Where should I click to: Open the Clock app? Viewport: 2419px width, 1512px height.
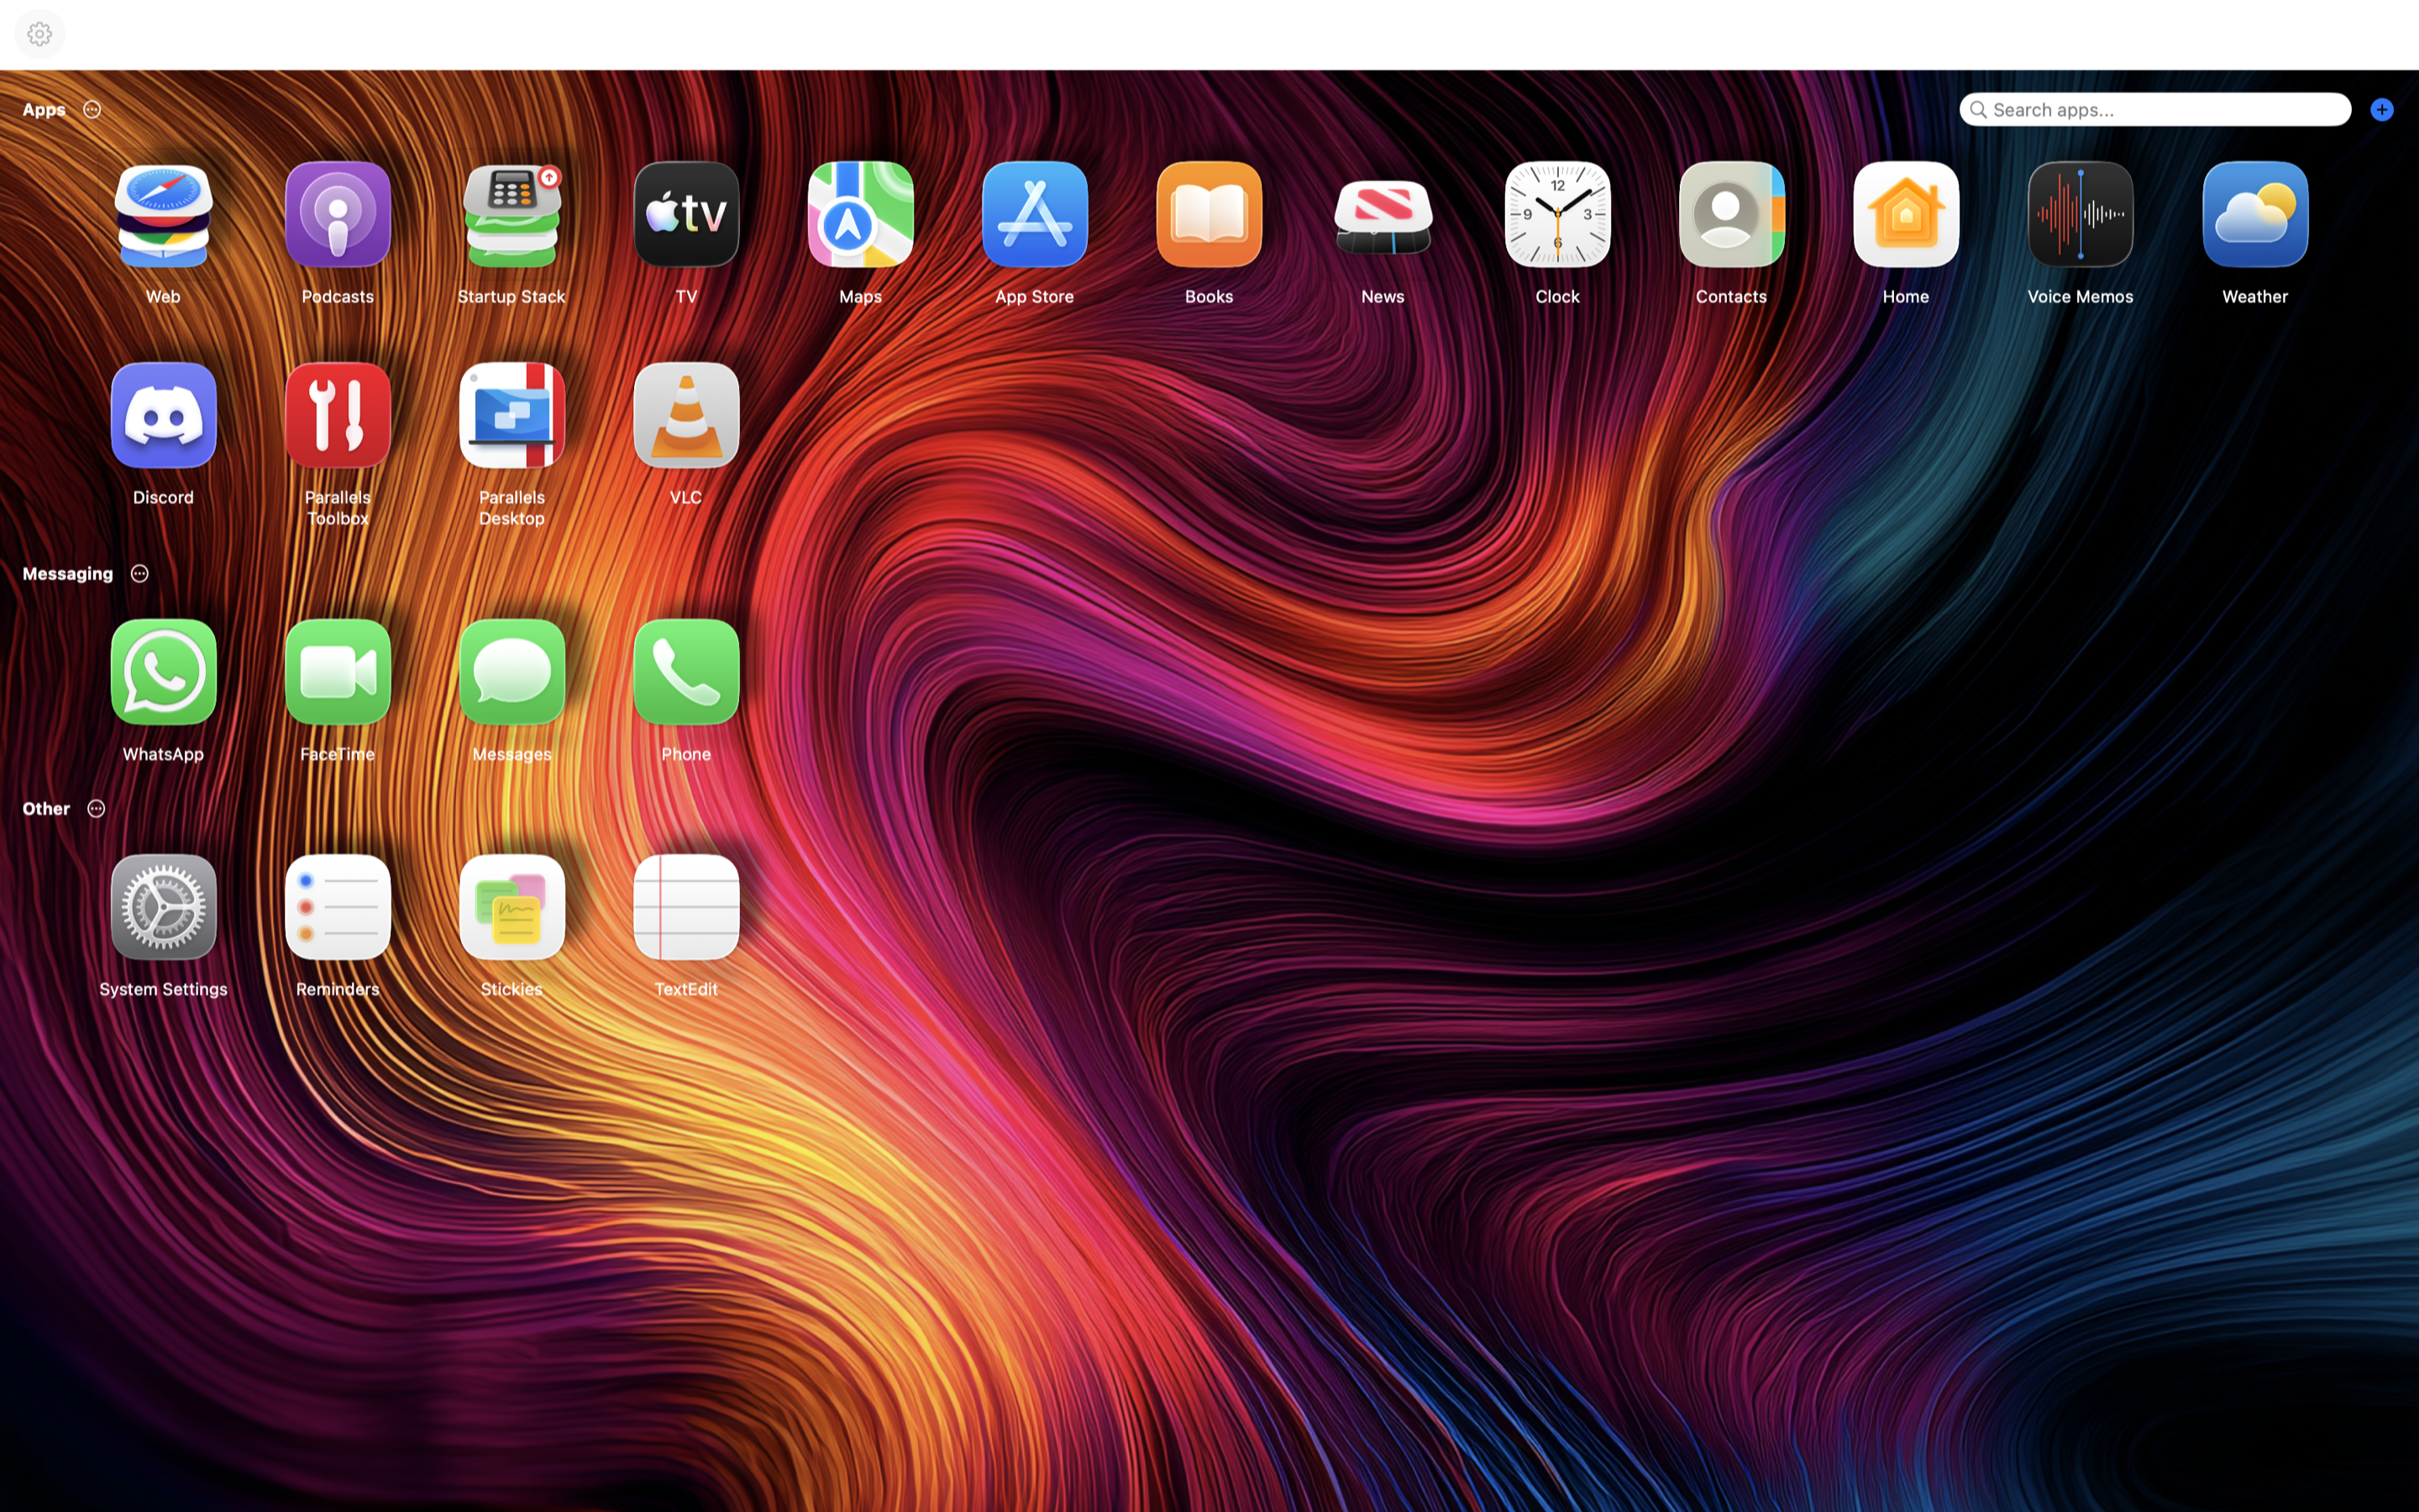click(x=1556, y=214)
